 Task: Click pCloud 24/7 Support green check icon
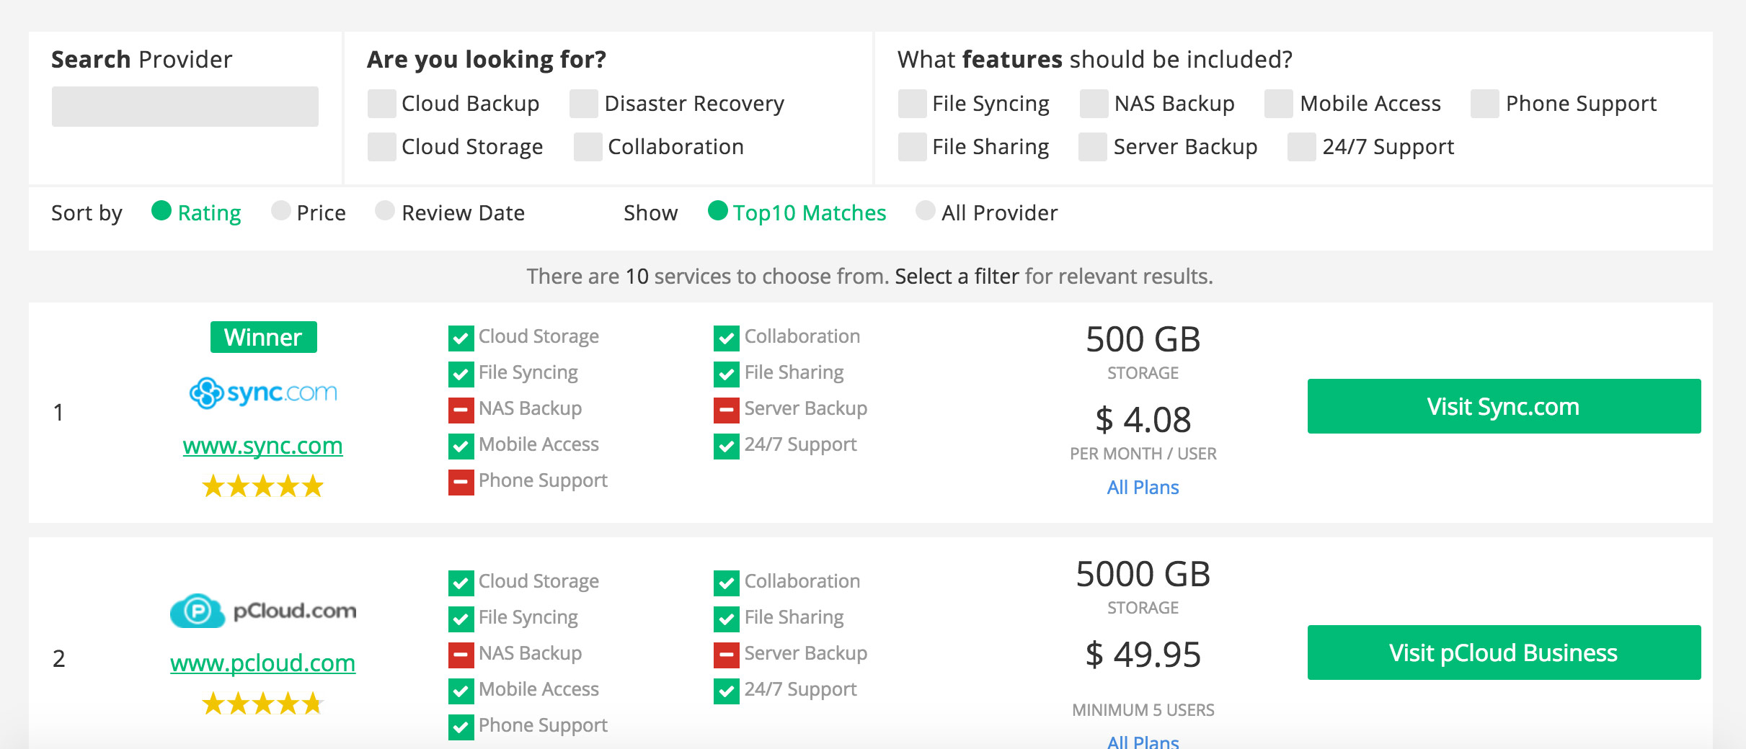pyautogui.click(x=726, y=691)
